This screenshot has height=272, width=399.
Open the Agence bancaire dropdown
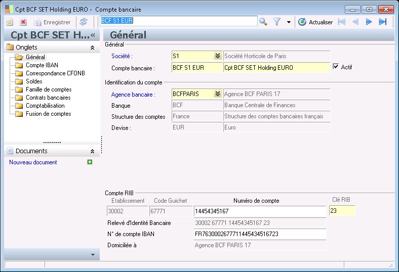point(217,94)
